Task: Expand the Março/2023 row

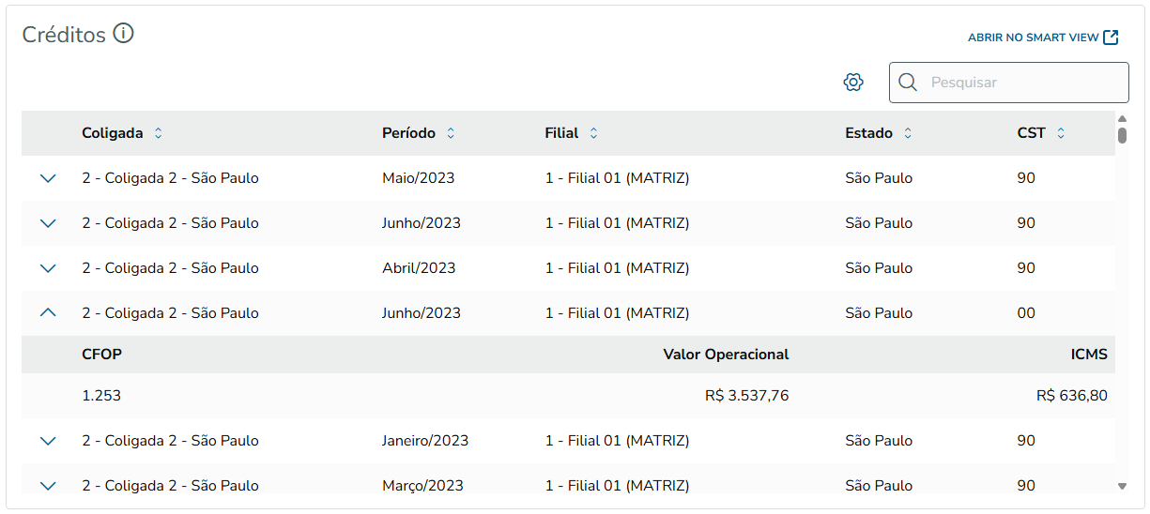Action: (49, 485)
